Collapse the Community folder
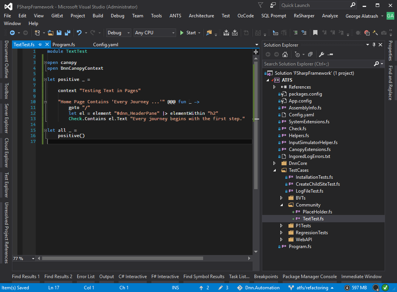Image resolution: width=397 pixels, height=292 pixels. (281, 205)
